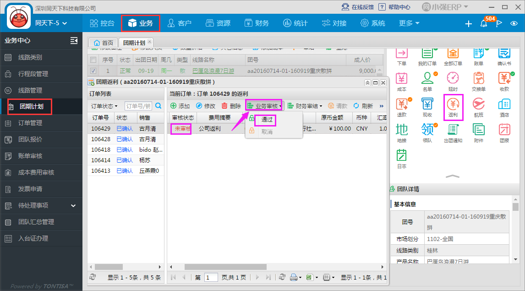Click the order list horizontal scrollbar
The image size is (525, 291).
[x=109, y=267]
